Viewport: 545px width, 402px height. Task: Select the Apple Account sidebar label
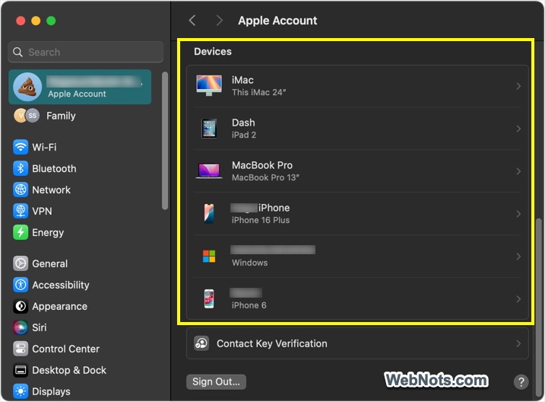(x=77, y=94)
